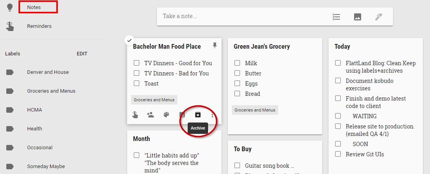Create a new list note
This screenshot has height=174, width=430.
pos(336,17)
